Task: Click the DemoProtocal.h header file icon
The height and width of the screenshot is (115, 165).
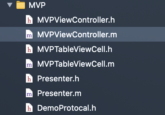Action: (29, 108)
